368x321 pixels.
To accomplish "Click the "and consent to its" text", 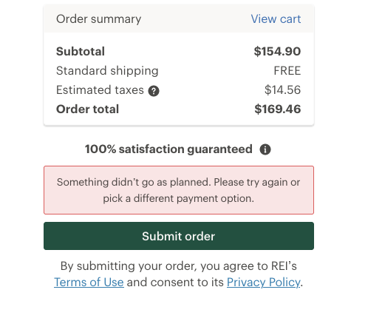I will point(175,283).
